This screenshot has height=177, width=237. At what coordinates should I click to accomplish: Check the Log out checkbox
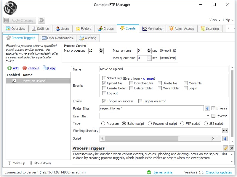coord(104,93)
